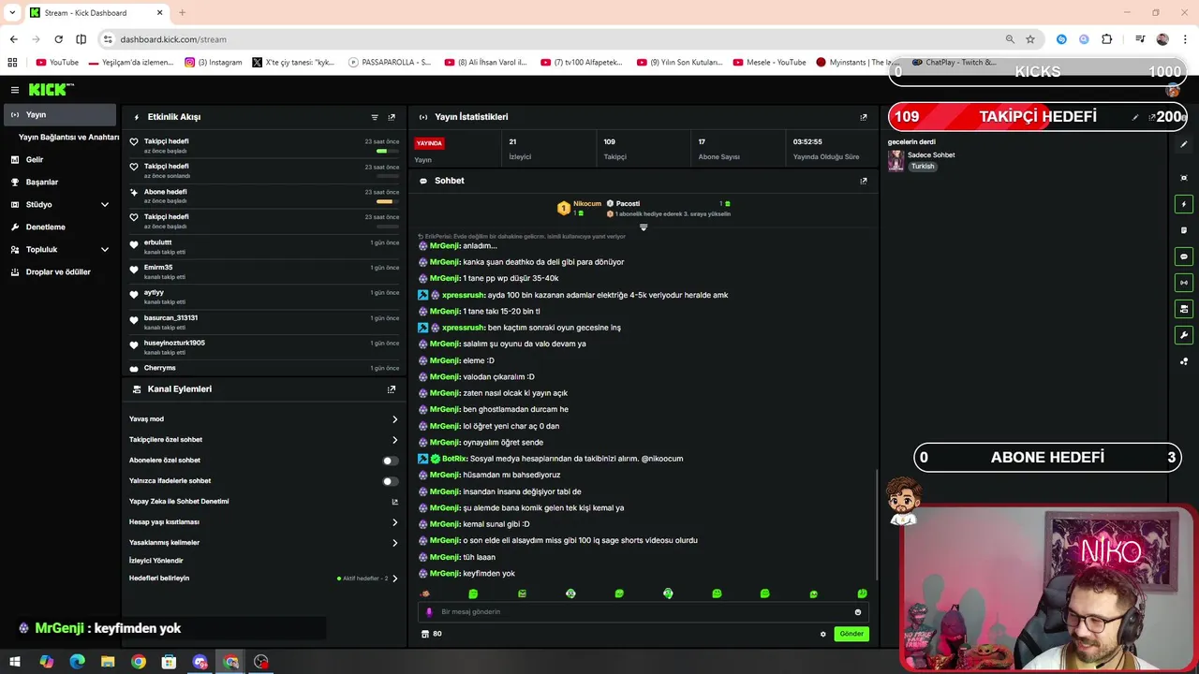Click the broadcast signal icon in right sidebar
1199x674 pixels.
1184,283
